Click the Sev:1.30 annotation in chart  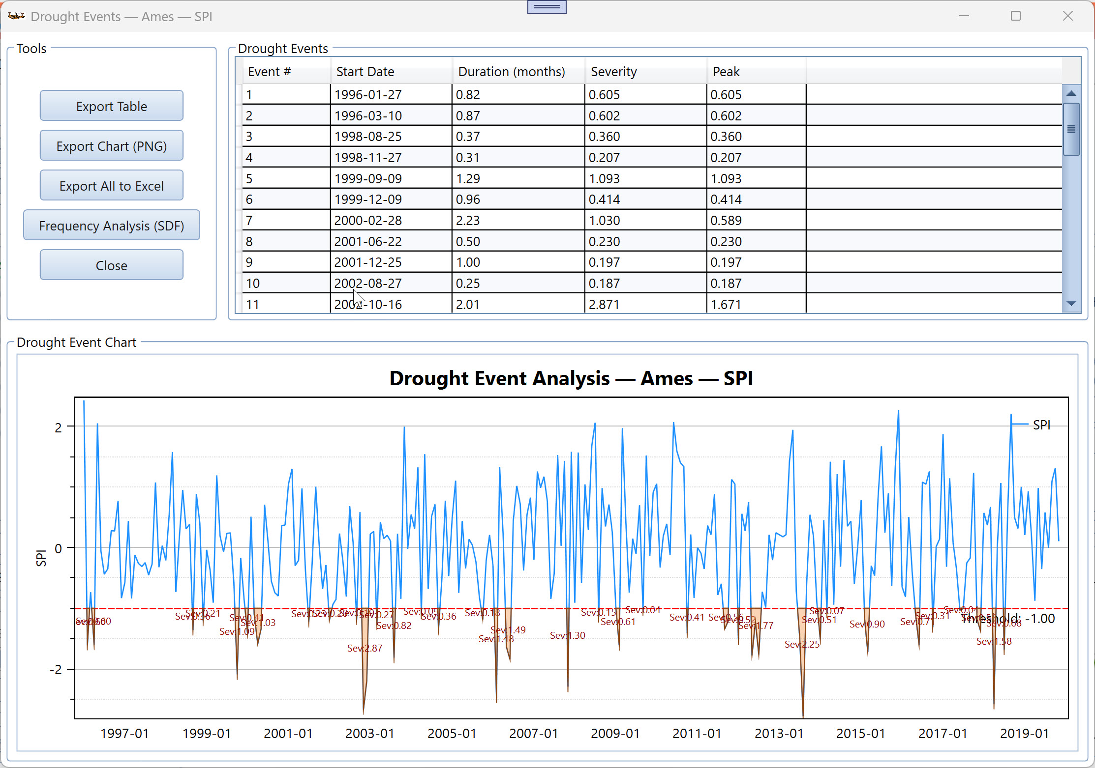tap(567, 635)
